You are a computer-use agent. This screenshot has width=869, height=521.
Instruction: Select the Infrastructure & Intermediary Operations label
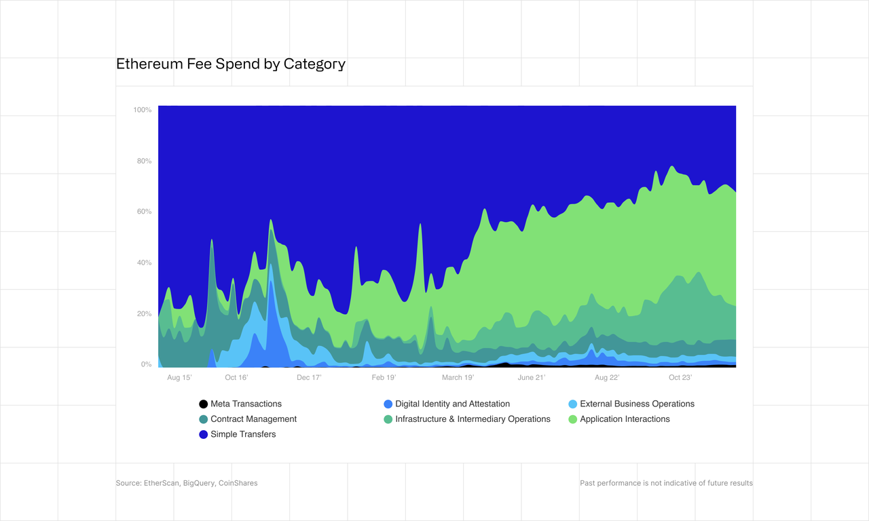coord(473,419)
